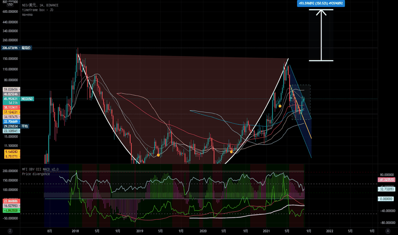Click the 46.825246 grey price label
This screenshot has height=235, width=398.
pyautogui.click(x=11, y=94)
